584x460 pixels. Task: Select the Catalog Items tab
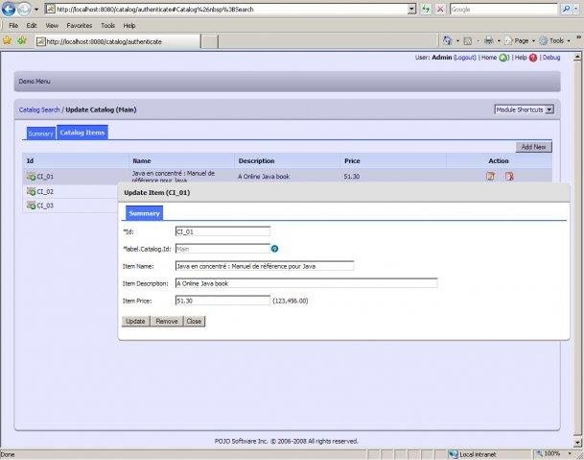pyautogui.click(x=82, y=133)
